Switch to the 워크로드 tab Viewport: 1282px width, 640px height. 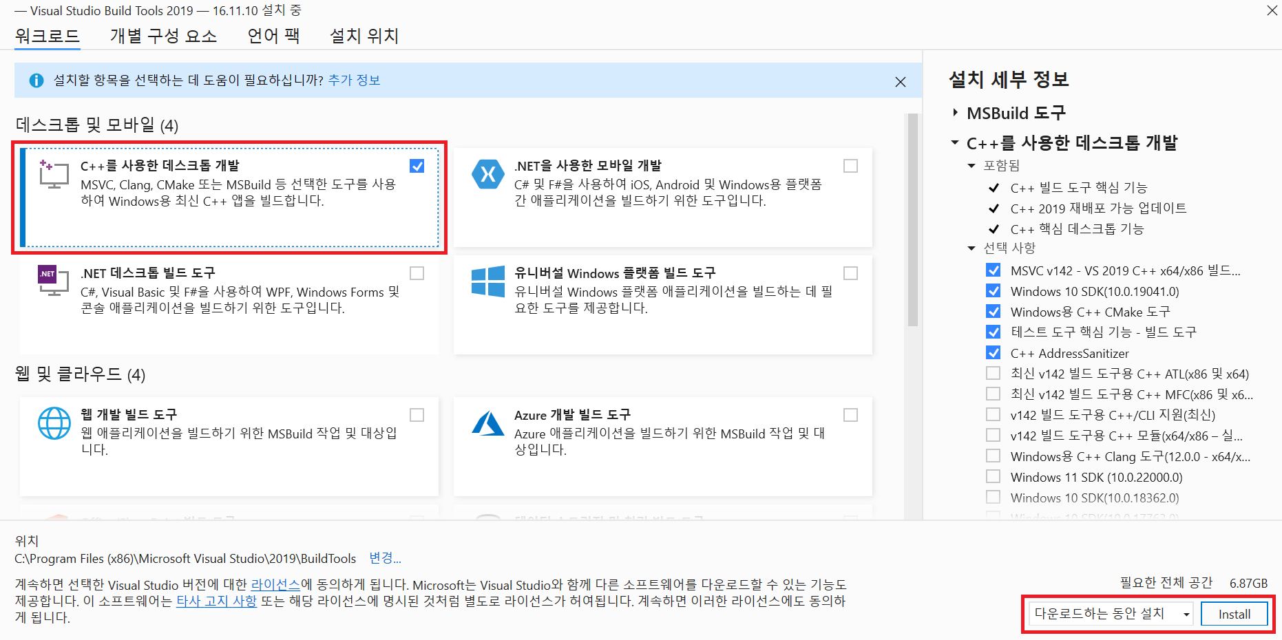(x=48, y=35)
